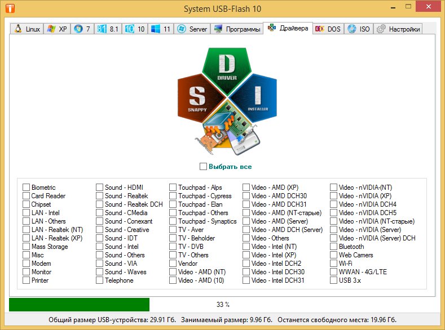This screenshot has width=445, height=330.
Task: Click the ISO disc tab icon
Action: [352, 29]
